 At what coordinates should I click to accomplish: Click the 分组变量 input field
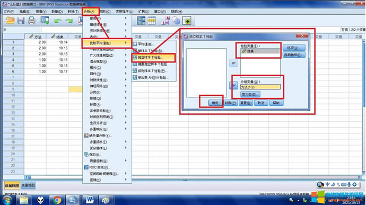point(260,87)
